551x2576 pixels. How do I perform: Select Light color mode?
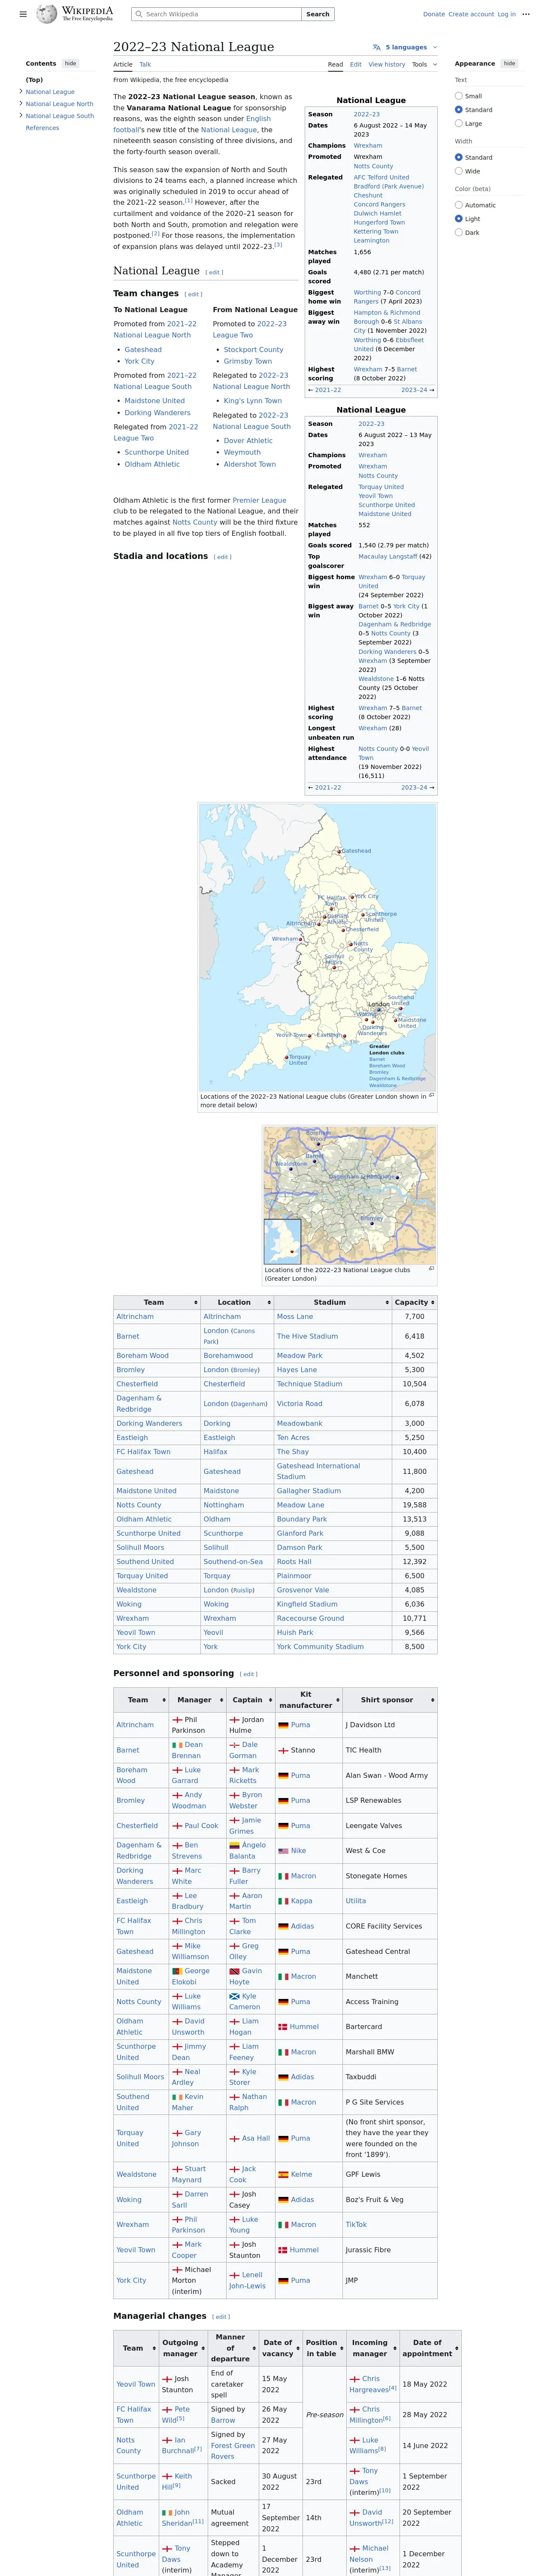[x=459, y=219]
